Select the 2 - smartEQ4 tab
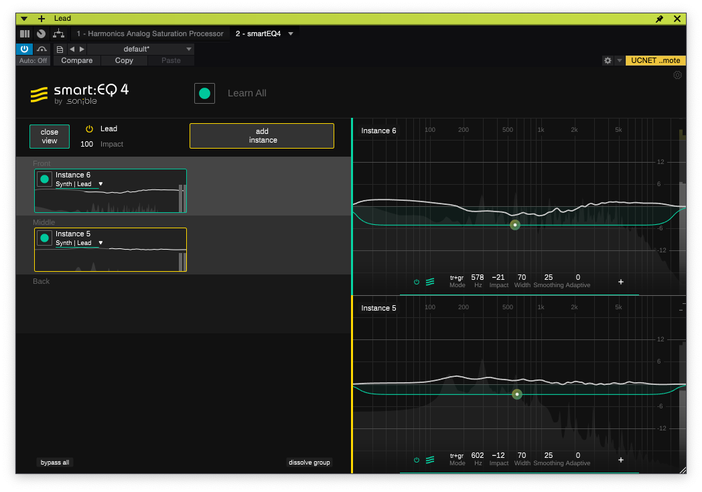Screen dimensions: 702x492 point(259,33)
